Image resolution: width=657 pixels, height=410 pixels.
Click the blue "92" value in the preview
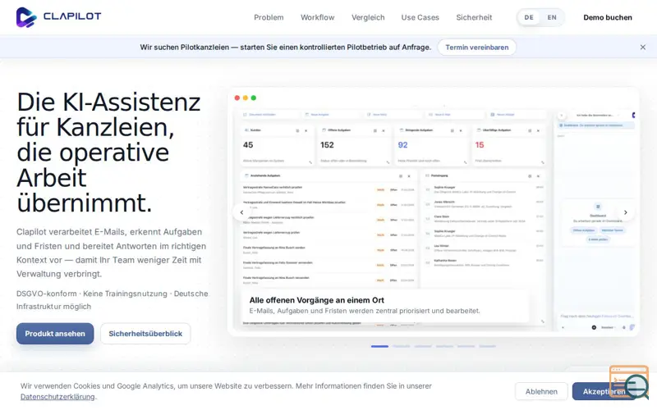click(402, 145)
